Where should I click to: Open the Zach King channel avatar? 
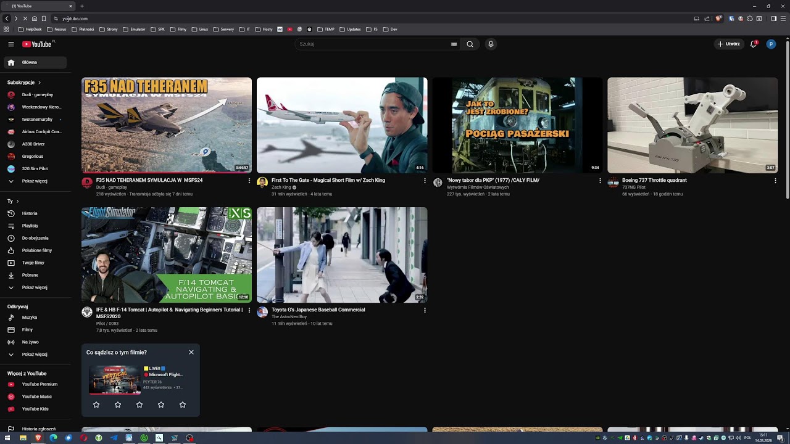point(262,183)
